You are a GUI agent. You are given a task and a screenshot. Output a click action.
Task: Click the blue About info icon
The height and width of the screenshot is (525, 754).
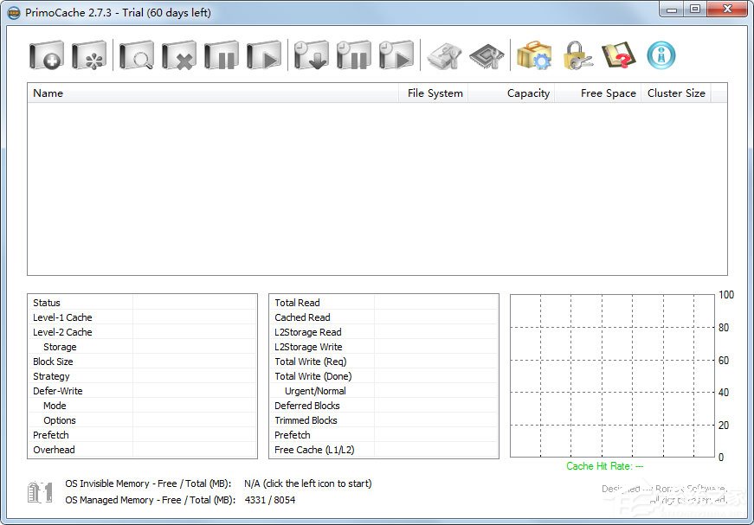click(x=661, y=56)
